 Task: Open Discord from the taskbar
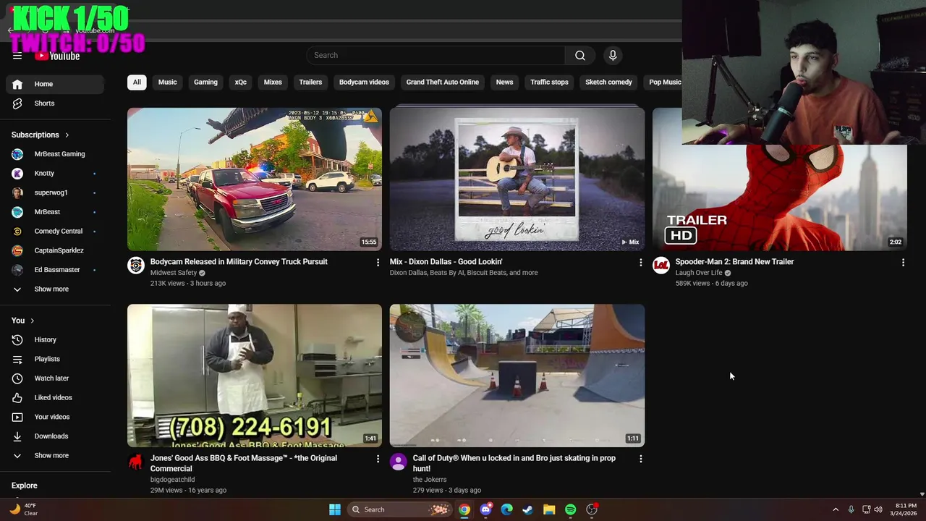[x=485, y=509]
